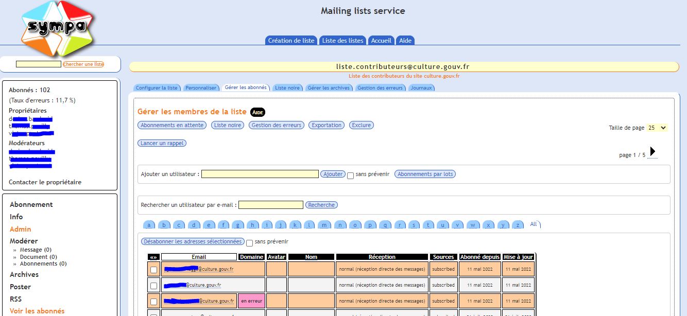The height and width of the screenshot is (316, 687).
Task: Open Abonnement in the sidebar
Action: 31,204
